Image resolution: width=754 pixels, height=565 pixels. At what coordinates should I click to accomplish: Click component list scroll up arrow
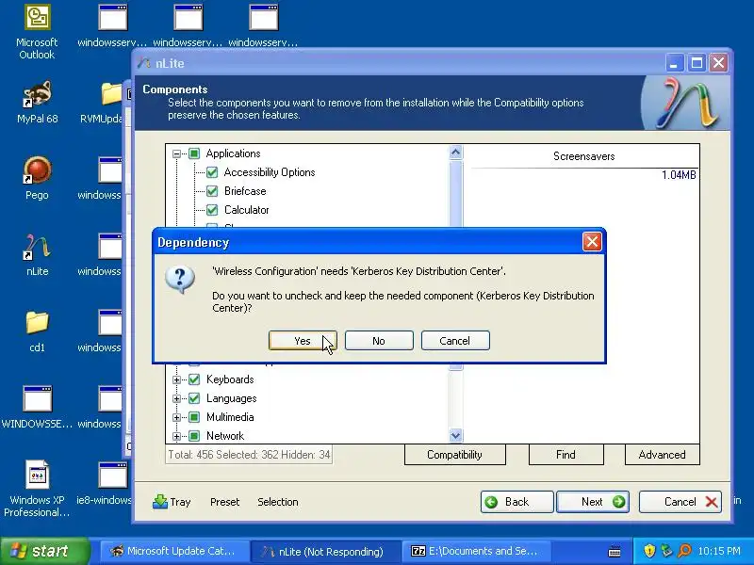click(x=455, y=153)
